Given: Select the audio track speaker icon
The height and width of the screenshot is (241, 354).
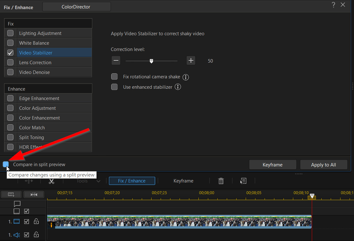Looking at the screenshot, I should pos(17,234).
